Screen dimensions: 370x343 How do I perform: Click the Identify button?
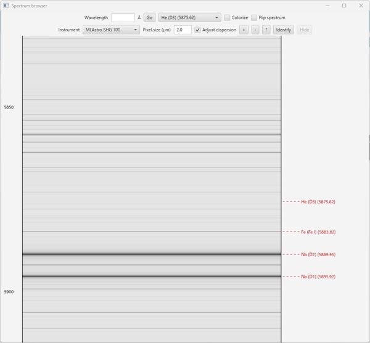point(284,30)
